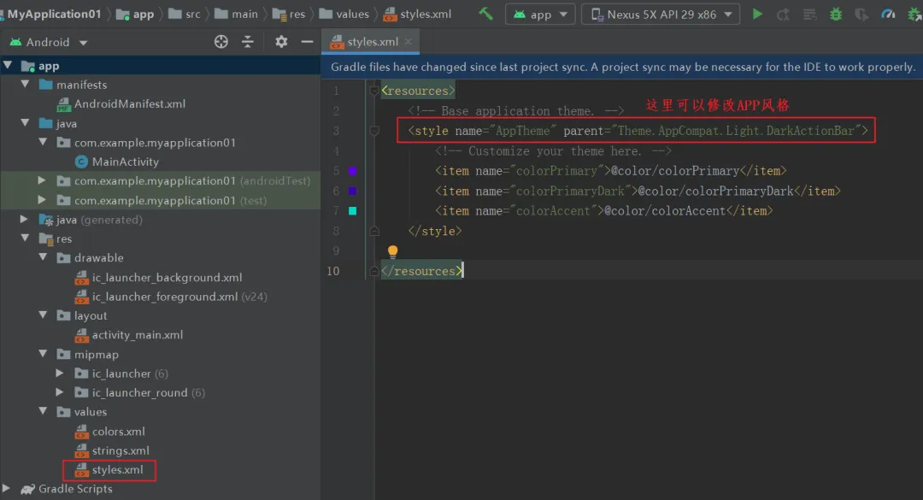Toggle fold marker on the style line
The height and width of the screenshot is (500, 923).
click(374, 131)
